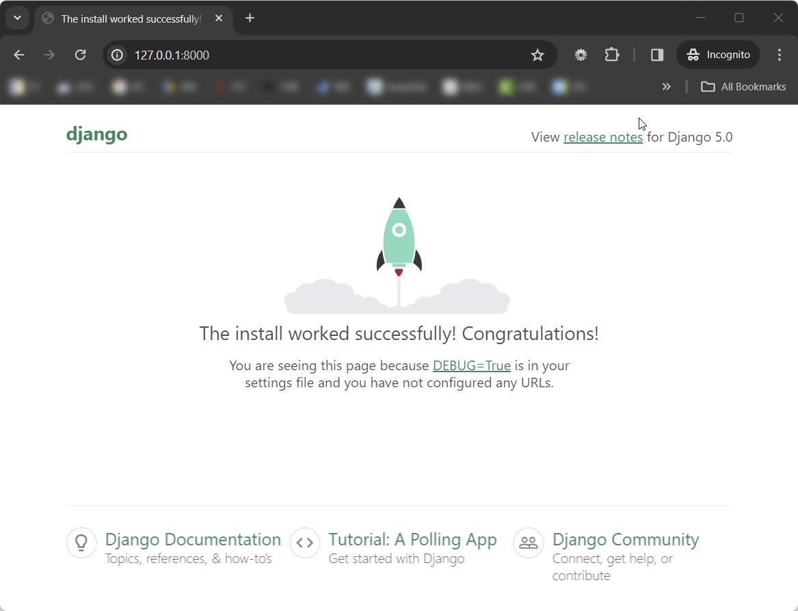Click the Tutorial code brackets icon
The height and width of the screenshot is (611, 798).
[x=304, y=542]
